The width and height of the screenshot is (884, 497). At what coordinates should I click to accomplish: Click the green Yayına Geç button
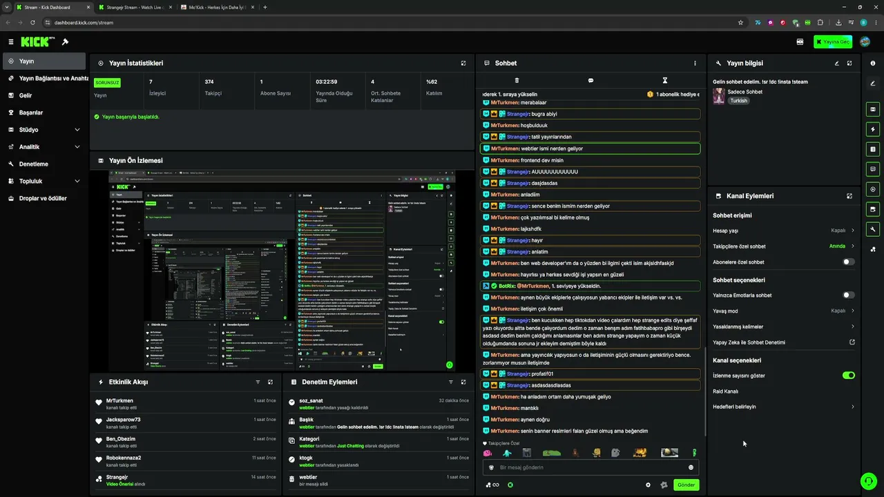[x=832, y=42]
